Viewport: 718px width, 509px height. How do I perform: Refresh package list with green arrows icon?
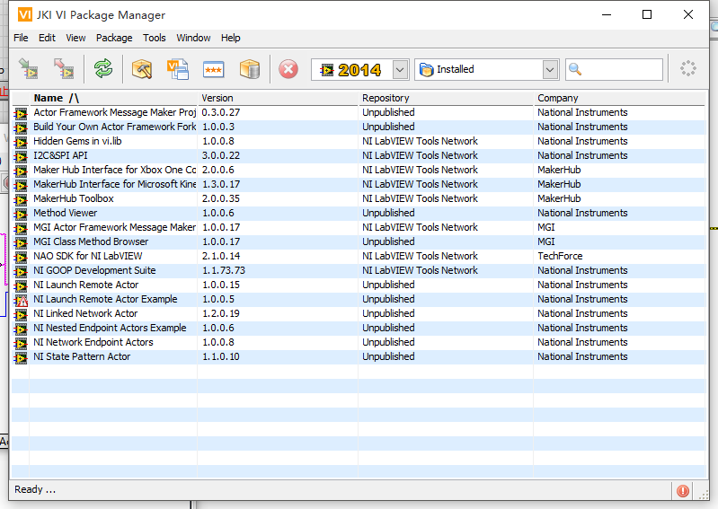[x=103, y=69]
